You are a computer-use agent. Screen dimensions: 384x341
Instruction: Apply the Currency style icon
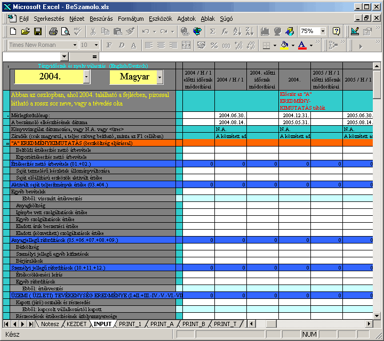[201, 45]
